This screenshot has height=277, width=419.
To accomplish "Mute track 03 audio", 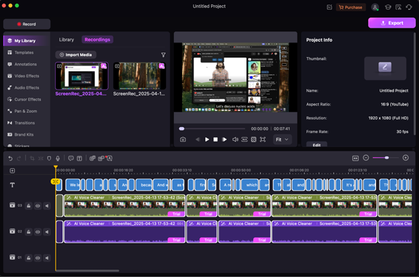I will pyautogui.click(x=47, y=206).
